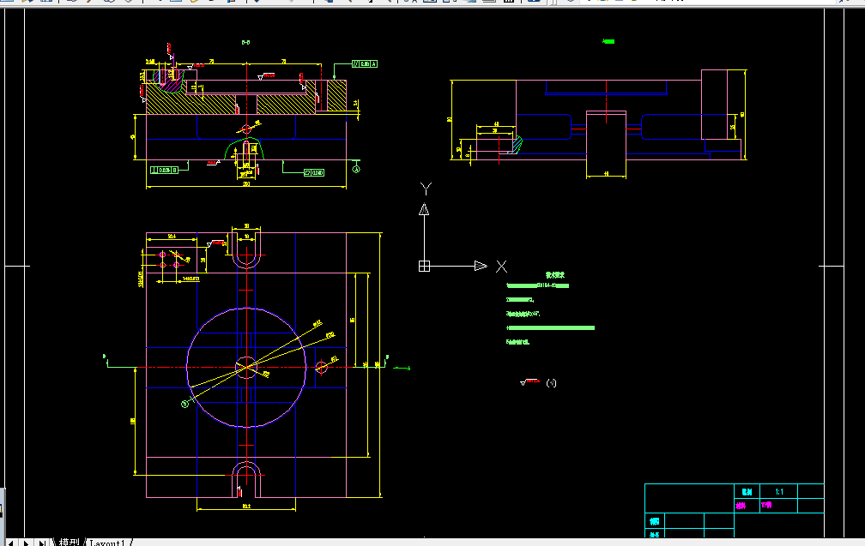This screenshot has height=546, width=865.
Task: Jump to last layout tab arrow
Action: click(x=42, y=543)
